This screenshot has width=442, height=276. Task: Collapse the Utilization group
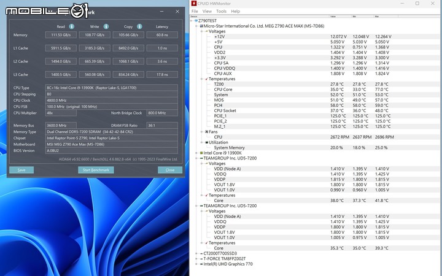click(x=202, y=142)
